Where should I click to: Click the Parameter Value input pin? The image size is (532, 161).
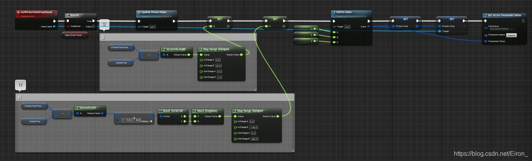[x=486, y=41]
